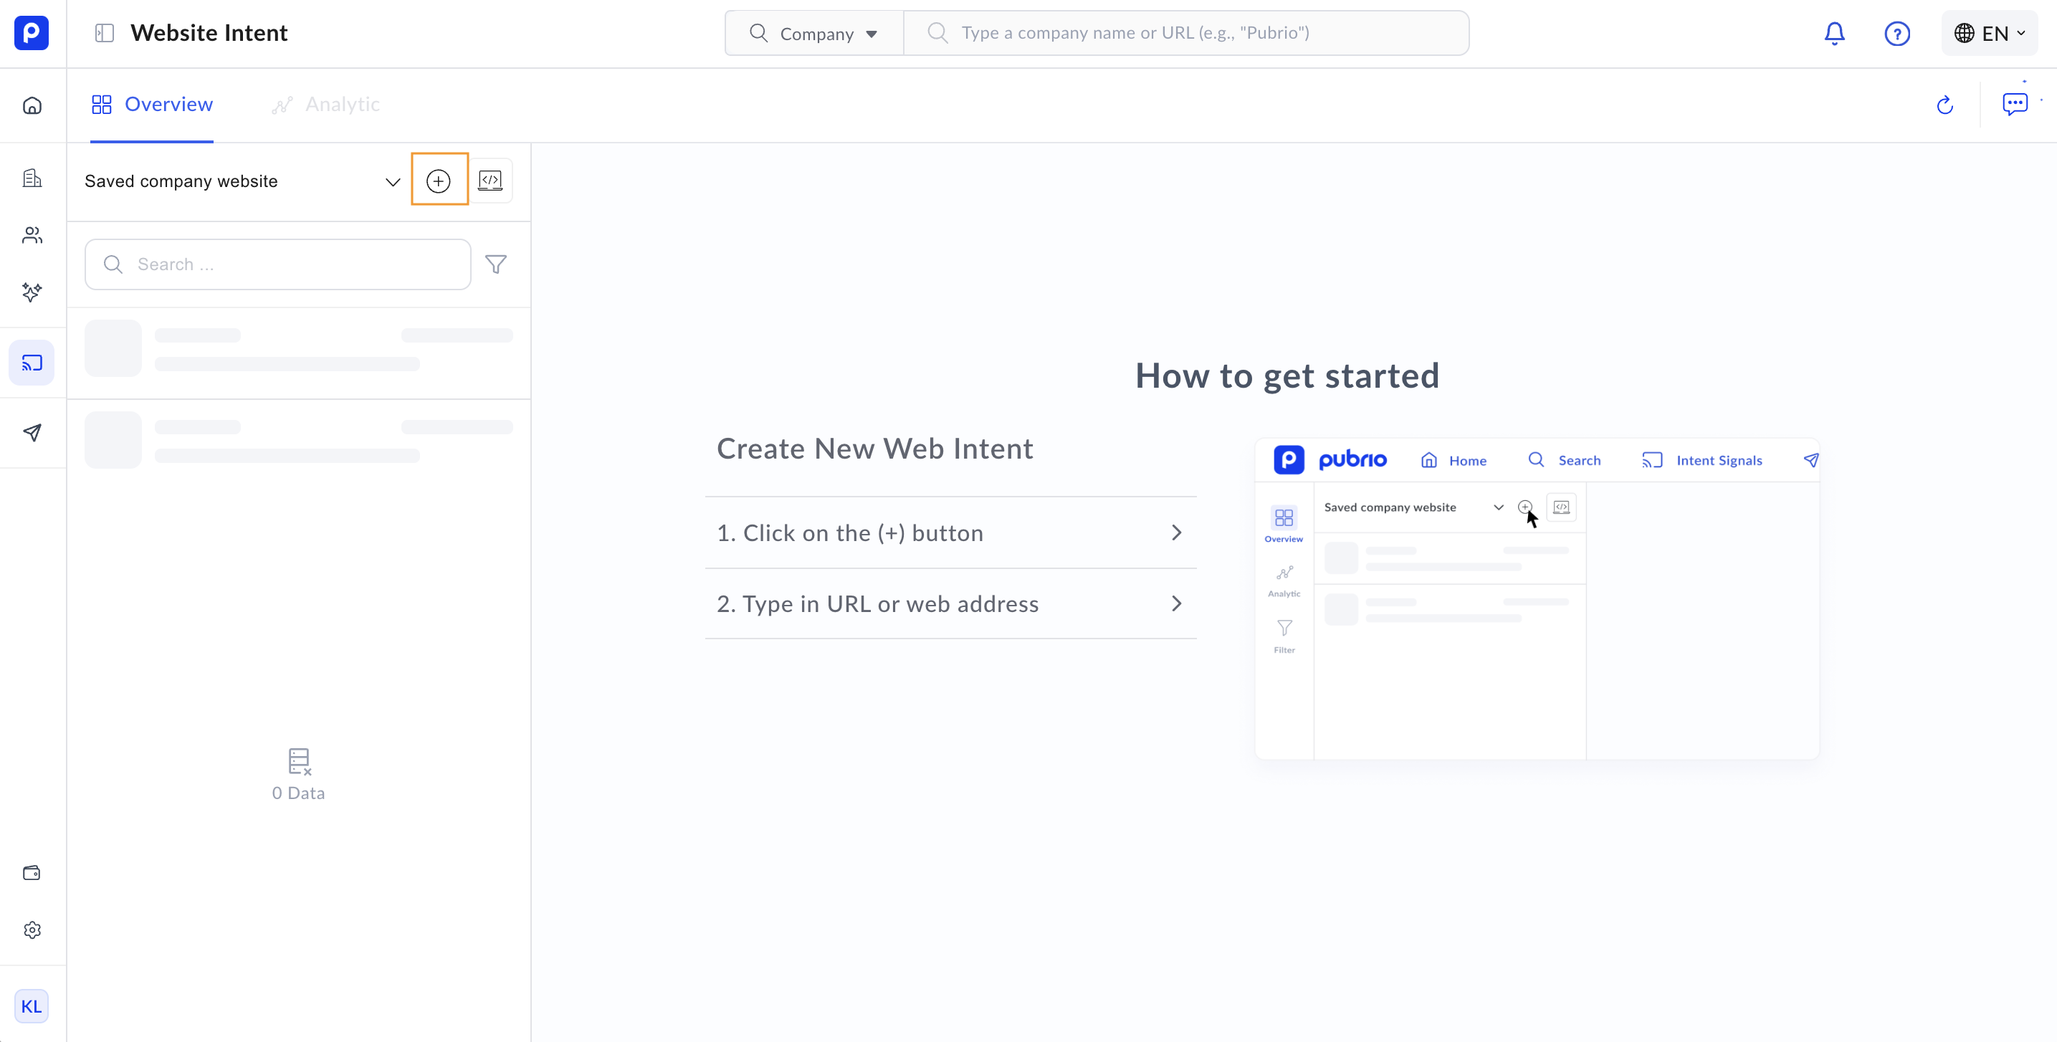Toggle the sidebar collapse panel icon
Image resolution: width=2057 pixels, height=1042 pixels.
coord(105,34)
